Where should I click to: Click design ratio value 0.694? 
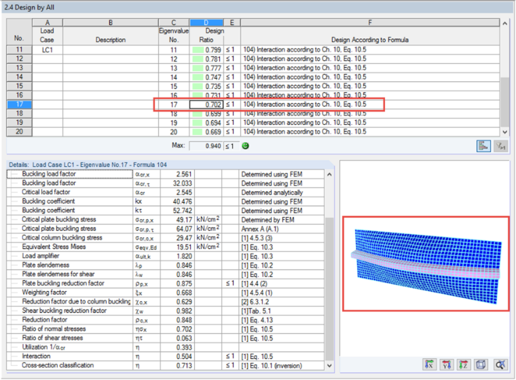click(206, 123)
